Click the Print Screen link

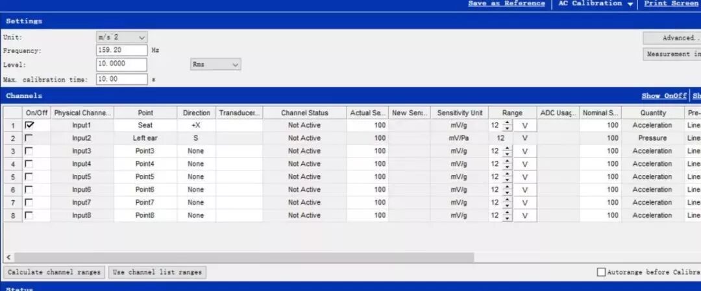tap(671, 4)
